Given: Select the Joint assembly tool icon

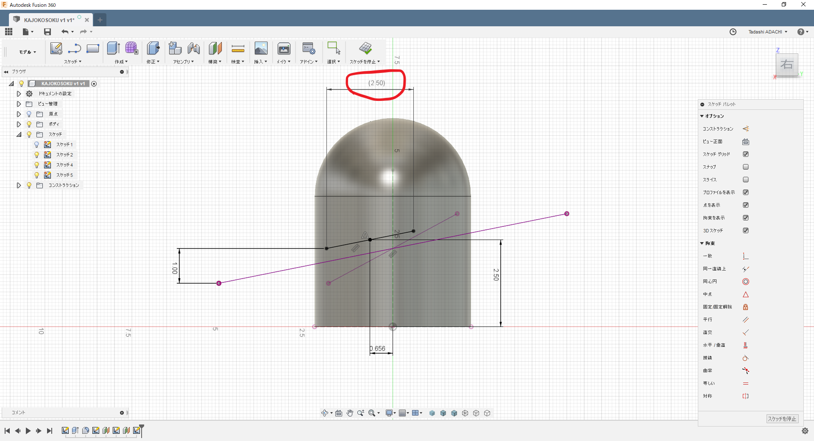Looking at the screenshot, I should pos(194,48).
